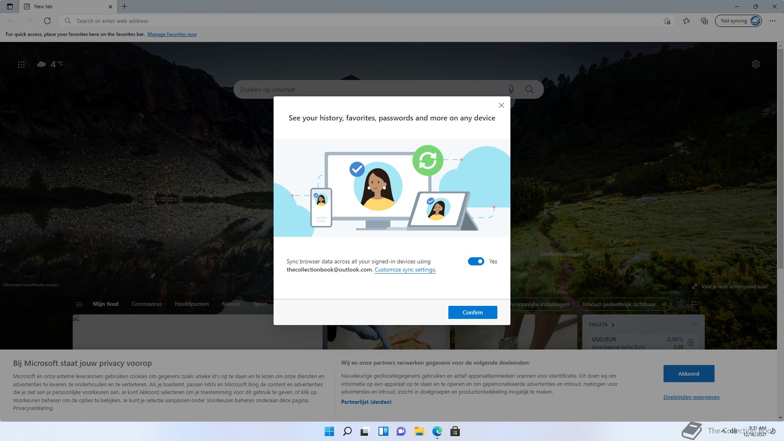Open Customize sync settings link

click(405, 269)
